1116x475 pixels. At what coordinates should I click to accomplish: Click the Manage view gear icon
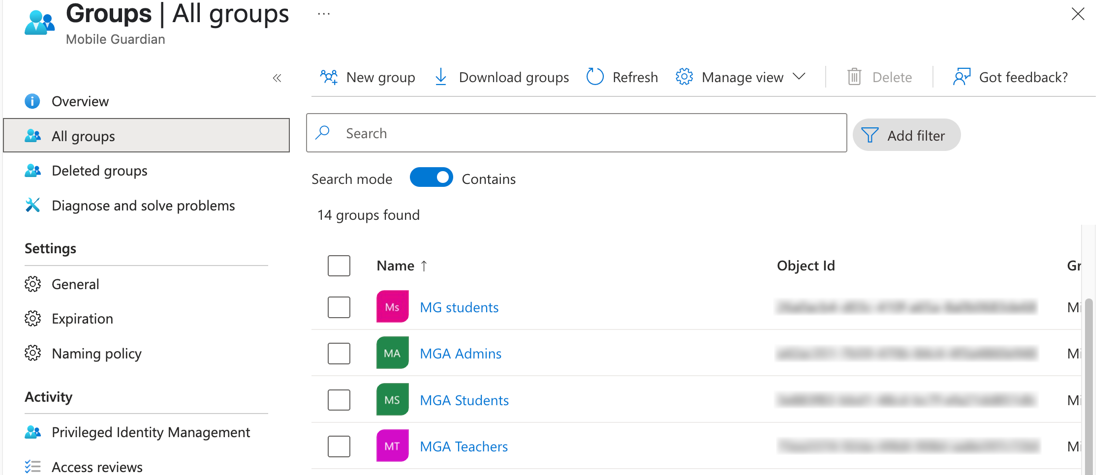pos(684,77)
